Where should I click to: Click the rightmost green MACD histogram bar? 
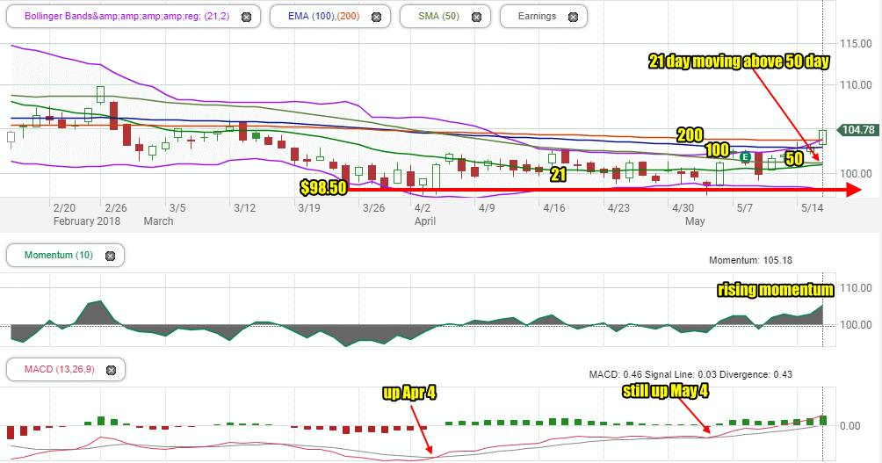click(823, 420)
